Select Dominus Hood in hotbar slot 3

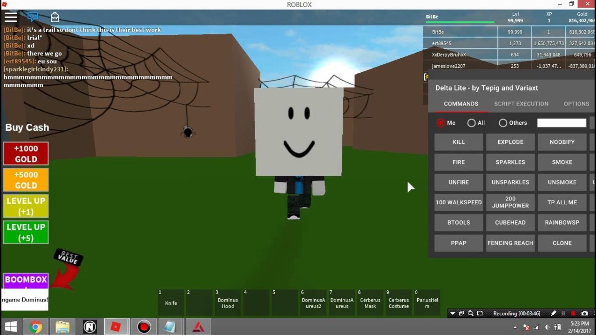[x=228, y=302]
